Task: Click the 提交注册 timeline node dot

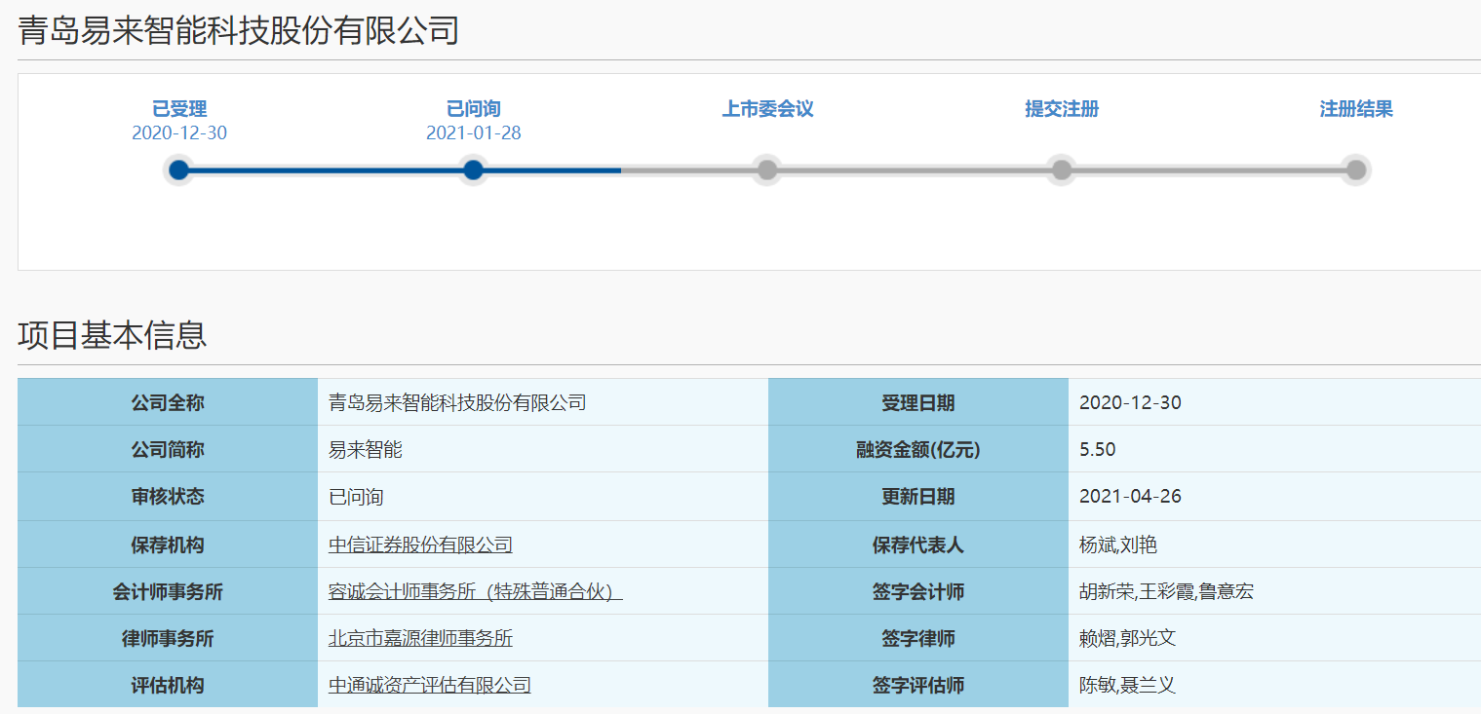Action: click(x=1062, y=170)
